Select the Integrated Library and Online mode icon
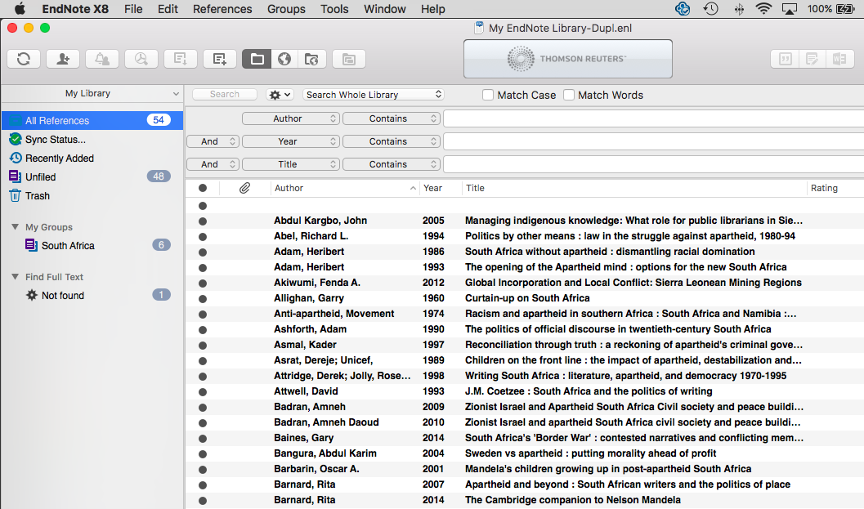Viewport: 864px width, 509px height. [x=312, y=59]
